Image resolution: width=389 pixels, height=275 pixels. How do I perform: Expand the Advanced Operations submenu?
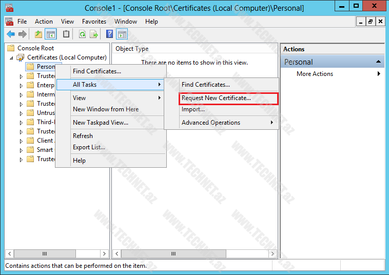tap(226, 123)
